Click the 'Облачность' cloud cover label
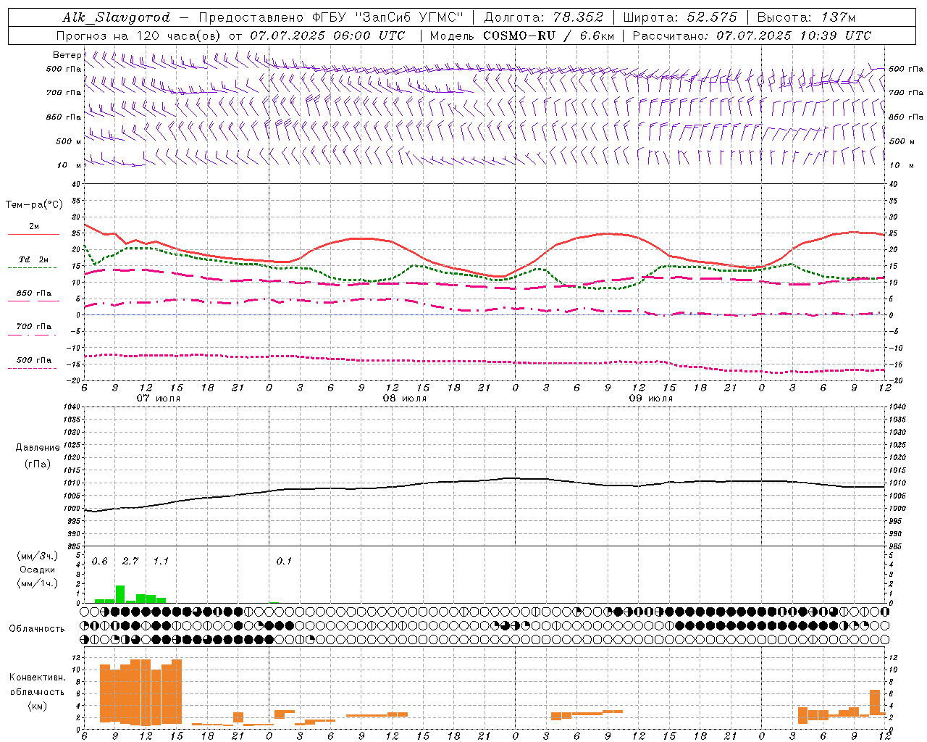This screenshot has height=742, width=927. [37, 628]
